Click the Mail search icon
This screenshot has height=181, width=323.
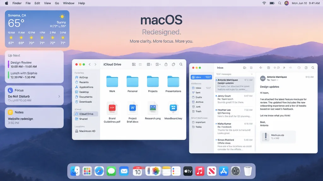[313, 68]
